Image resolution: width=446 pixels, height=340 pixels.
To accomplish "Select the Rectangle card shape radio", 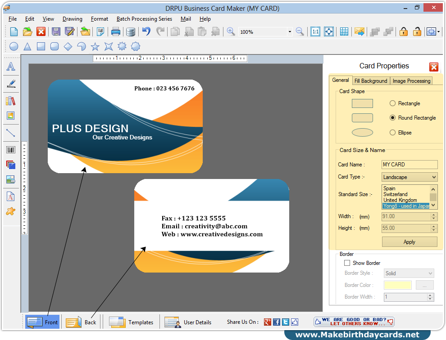I will (x=392, y=103).
